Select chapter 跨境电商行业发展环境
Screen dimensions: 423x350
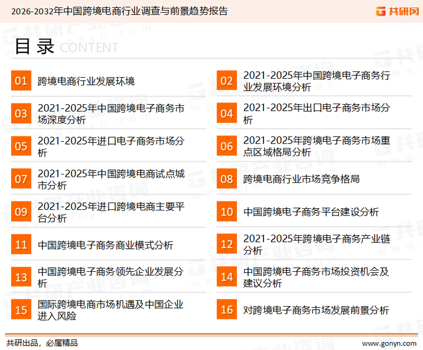pyautogui.click(x=86, y=81)
